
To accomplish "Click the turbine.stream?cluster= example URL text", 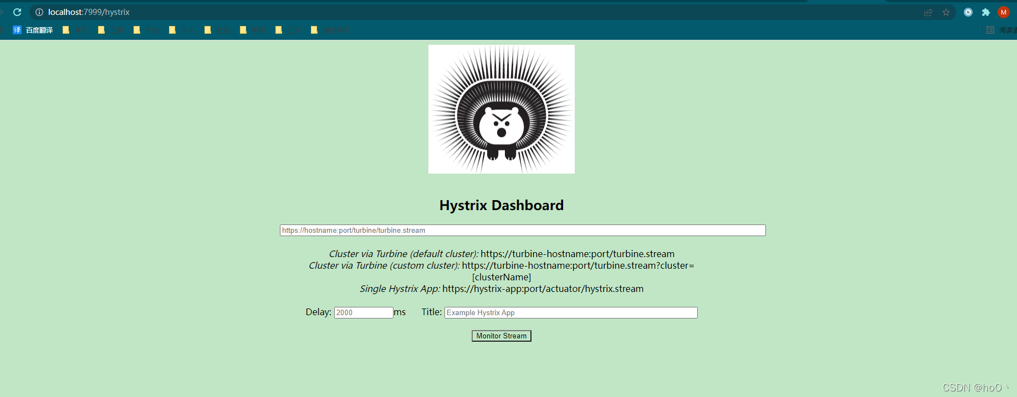I will coord(578,265).
